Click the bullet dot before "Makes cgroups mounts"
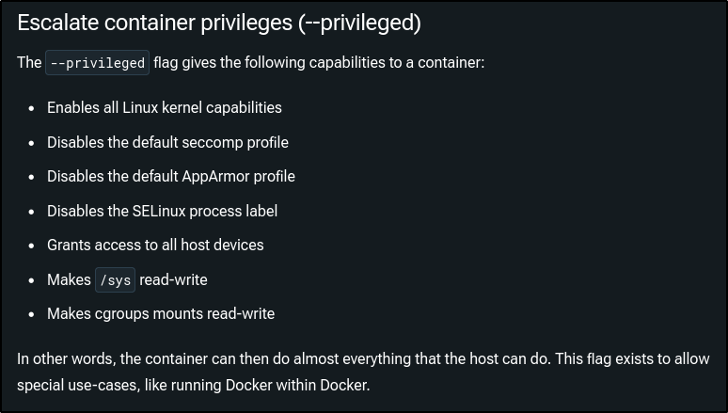Image resolution: width=728 pixels, height=413 pixels. point(31,314)
